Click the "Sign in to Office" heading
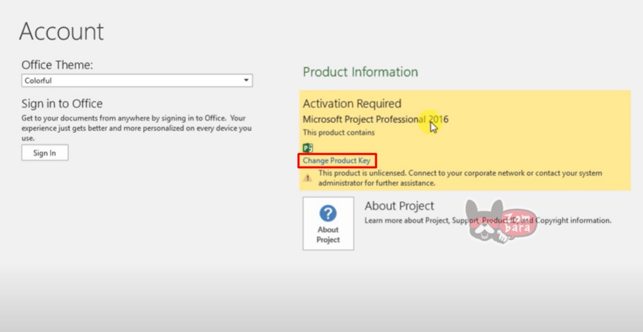This screenshot has width=643, height=332. [x=62, y=104]
